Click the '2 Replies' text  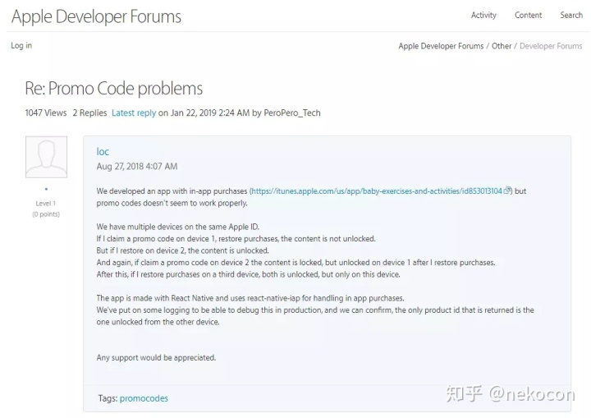(89, 113)
